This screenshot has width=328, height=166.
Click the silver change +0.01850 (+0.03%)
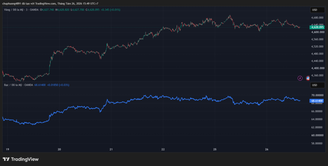pos(58,85)
